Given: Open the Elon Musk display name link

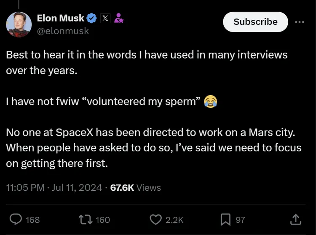Looking at the screenshot, I should click(x=61, y=18).
